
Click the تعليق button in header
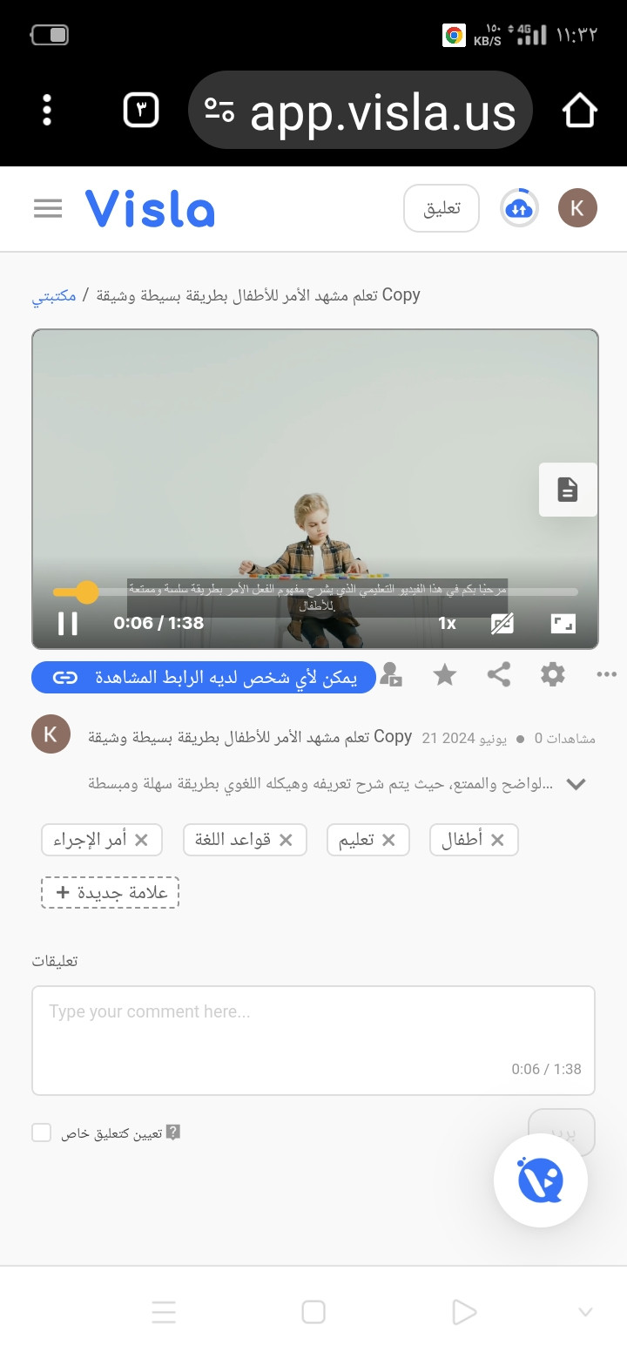442,208
